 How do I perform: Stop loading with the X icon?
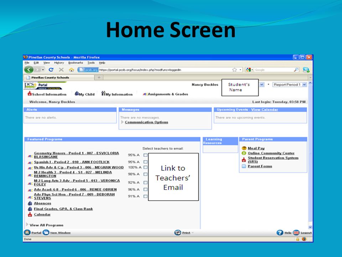[x=61, y=70]
